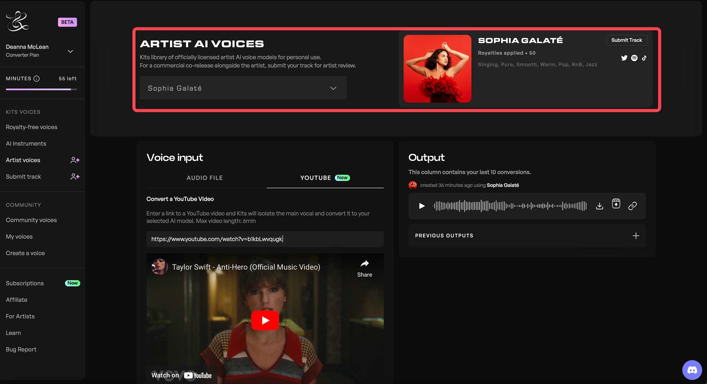
Task: Click the YouTube URL input field
Action: [x=265, y=239]
